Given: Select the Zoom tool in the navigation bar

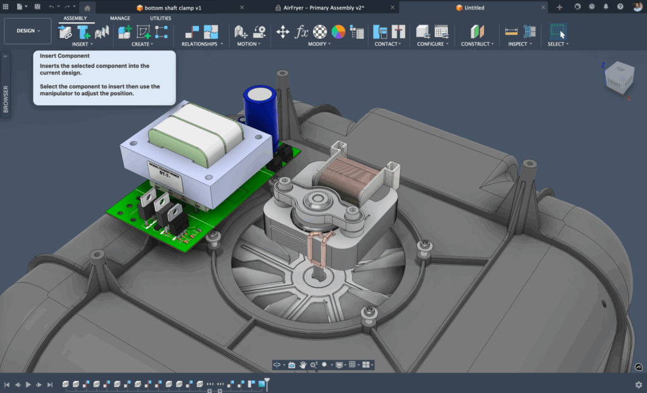Looking at the screenshot, I should click(x=314, y=364).
